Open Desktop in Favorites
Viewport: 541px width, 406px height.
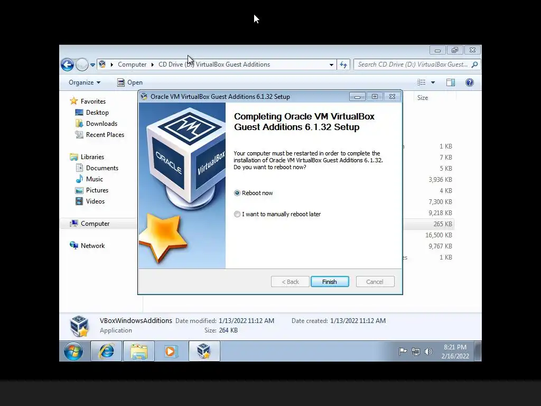(97, 113)
